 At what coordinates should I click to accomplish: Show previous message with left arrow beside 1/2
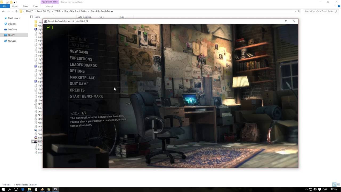tap(72, 114)
